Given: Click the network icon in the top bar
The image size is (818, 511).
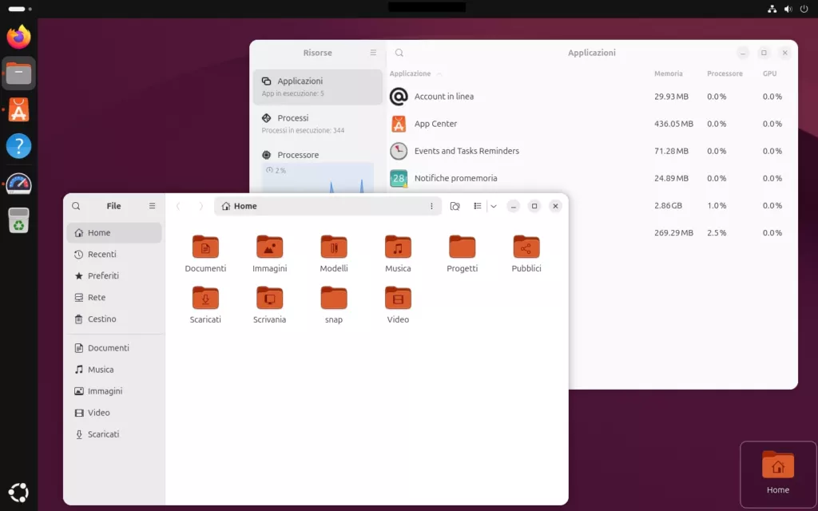Looking at the screenshot, I should pyautogui.click(x=772, y=9).
